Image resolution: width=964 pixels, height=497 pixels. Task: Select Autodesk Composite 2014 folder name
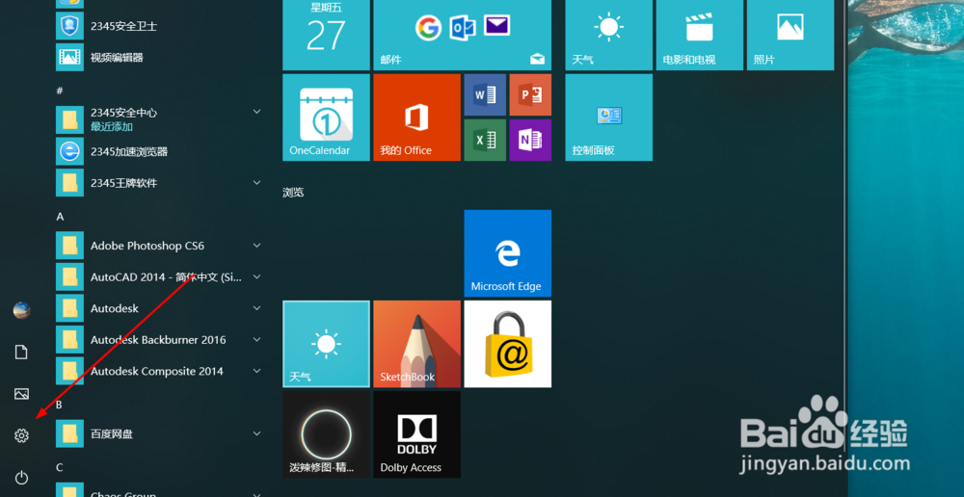point(157,371)
